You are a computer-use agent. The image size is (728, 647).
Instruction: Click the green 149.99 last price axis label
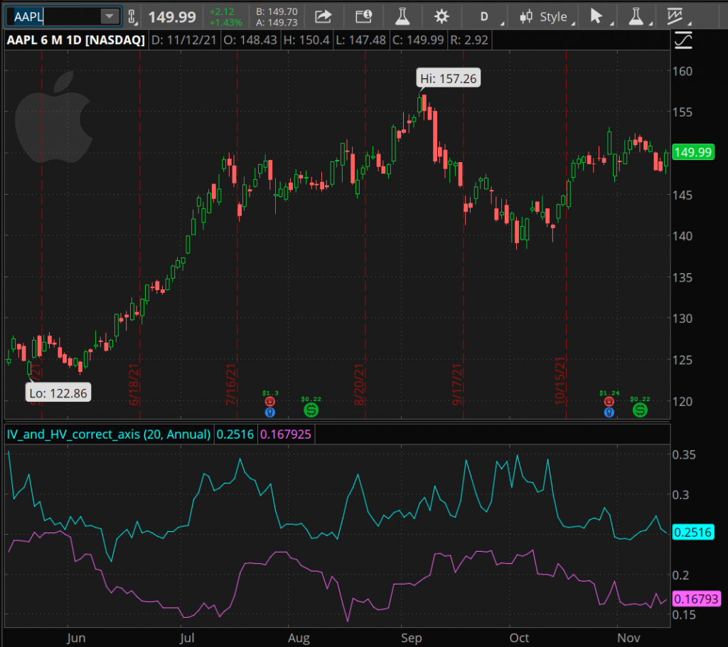tap(693, 152)
